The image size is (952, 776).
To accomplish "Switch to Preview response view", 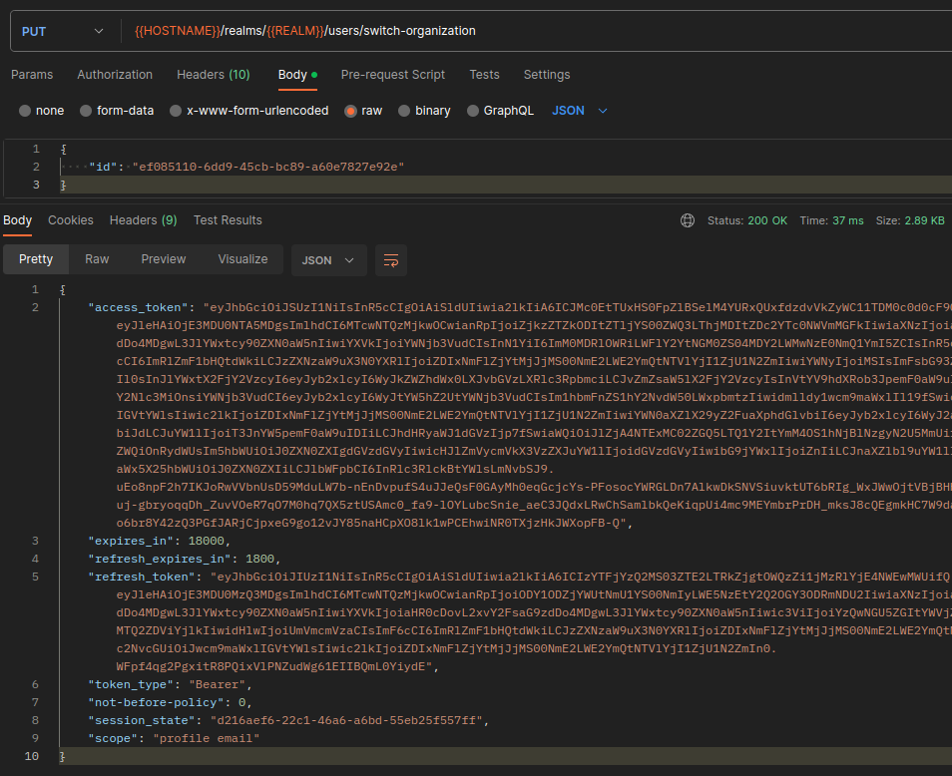I will click(164, 259).
